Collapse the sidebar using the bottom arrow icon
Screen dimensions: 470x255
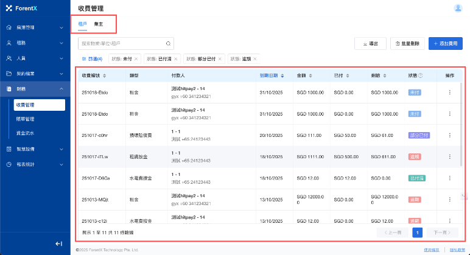(x=58, y=243)
